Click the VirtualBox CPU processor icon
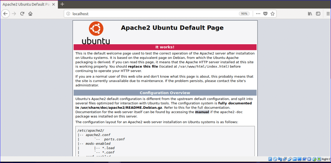 tap(309, 159)
